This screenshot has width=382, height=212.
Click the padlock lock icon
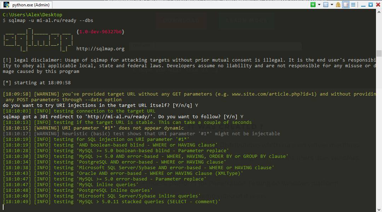click(x=338, y=5)
